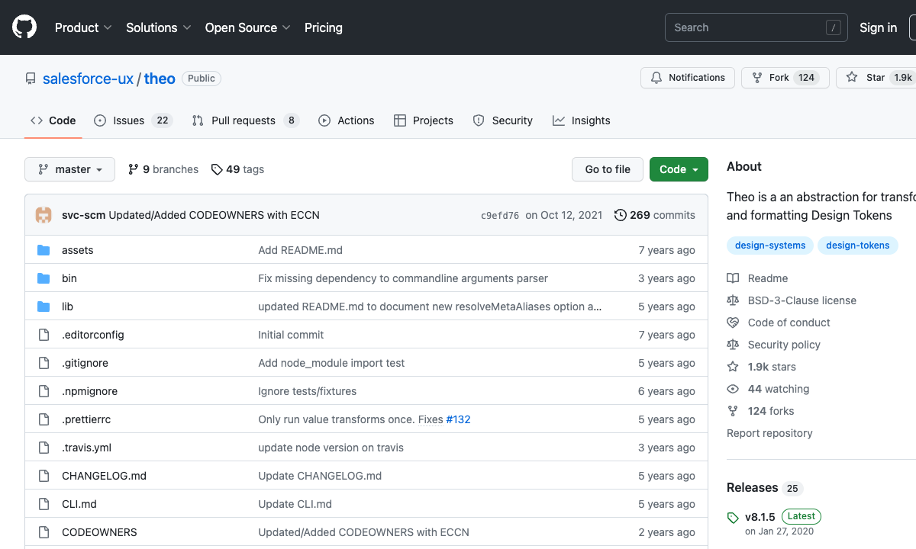Open the CHANGELOG.md file

[104, 476]
